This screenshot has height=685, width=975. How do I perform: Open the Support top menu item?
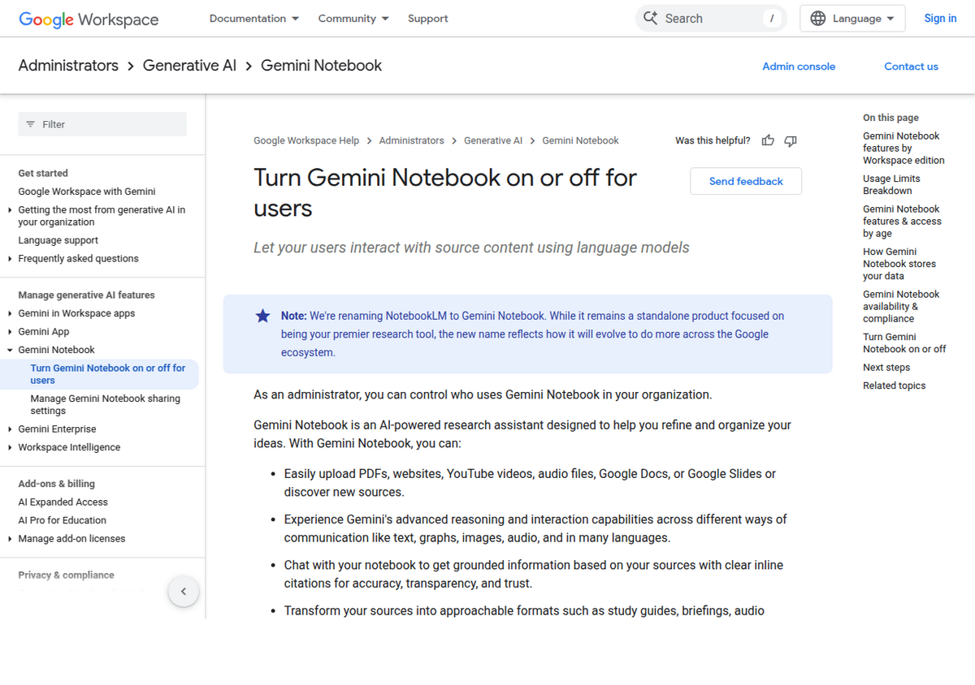(427, 19)
